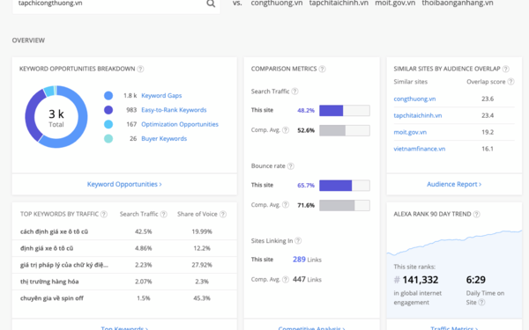Open moit.gov.vn in similar sites list
The width and height of the screenshot is (529, 330).
point(410,132)
